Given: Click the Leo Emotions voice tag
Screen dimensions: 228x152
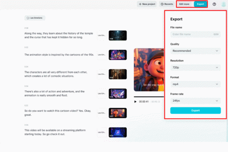Looking at the screenshot, I should point(35,18).
